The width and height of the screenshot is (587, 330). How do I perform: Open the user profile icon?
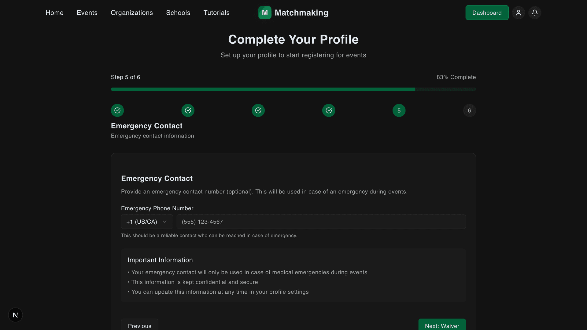(519, 13)
